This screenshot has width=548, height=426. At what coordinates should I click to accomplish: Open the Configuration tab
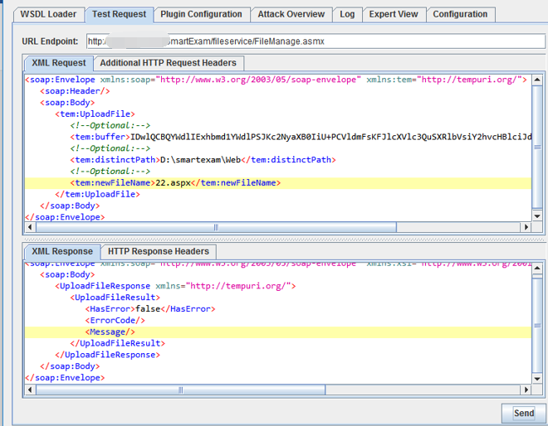(x=460, y=14)
